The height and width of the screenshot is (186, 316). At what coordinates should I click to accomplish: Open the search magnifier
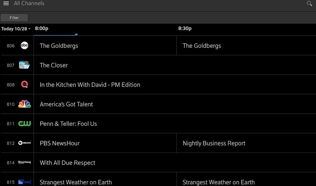click(x=309, y=3)
